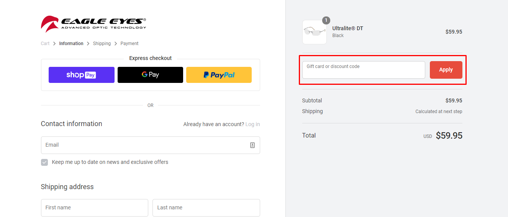Pay with Google Pay

tap(150, 75)
